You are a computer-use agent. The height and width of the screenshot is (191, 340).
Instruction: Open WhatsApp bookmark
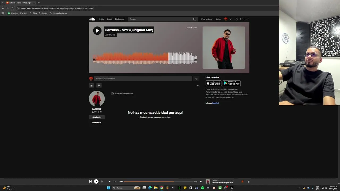13,13
